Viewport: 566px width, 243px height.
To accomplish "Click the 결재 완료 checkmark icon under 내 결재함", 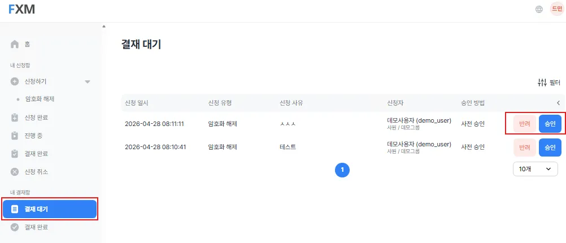I will [15, 228].
